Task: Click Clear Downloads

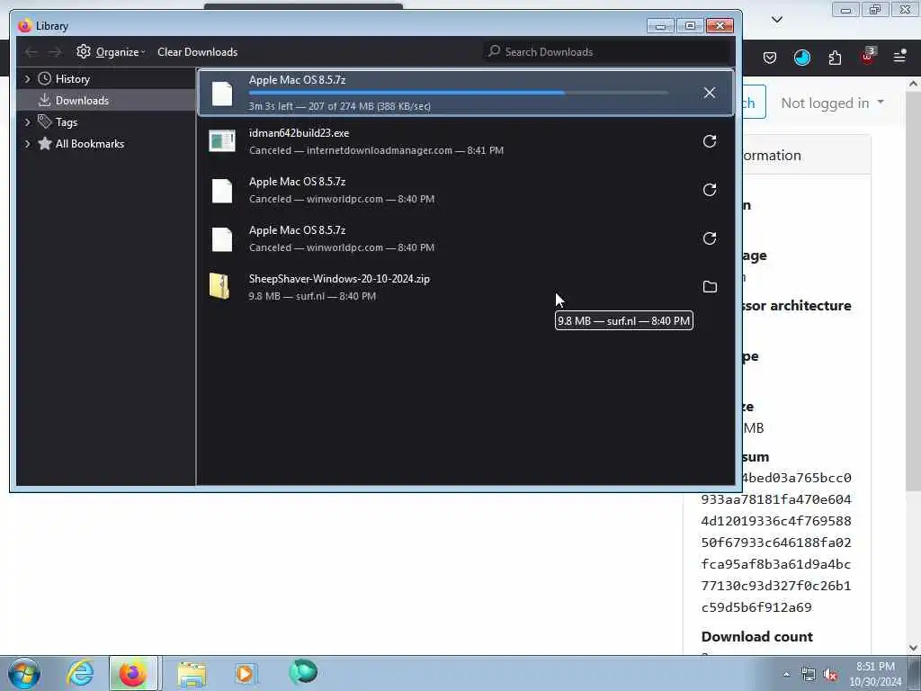Action: 197,51
